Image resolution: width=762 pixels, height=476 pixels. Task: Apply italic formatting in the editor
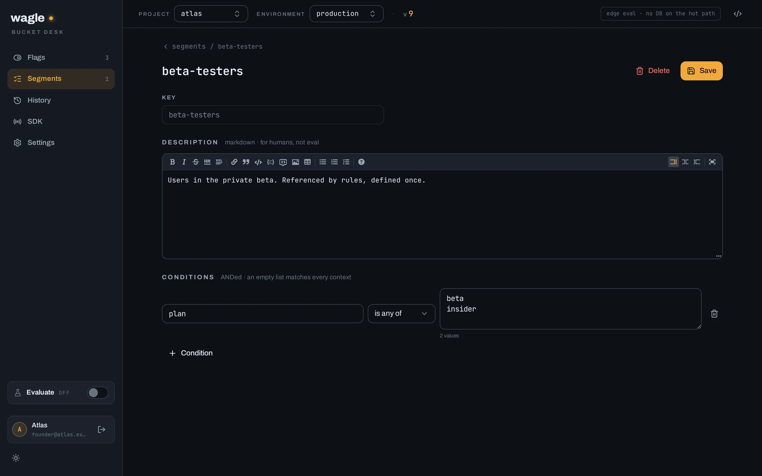pos(184,162)
